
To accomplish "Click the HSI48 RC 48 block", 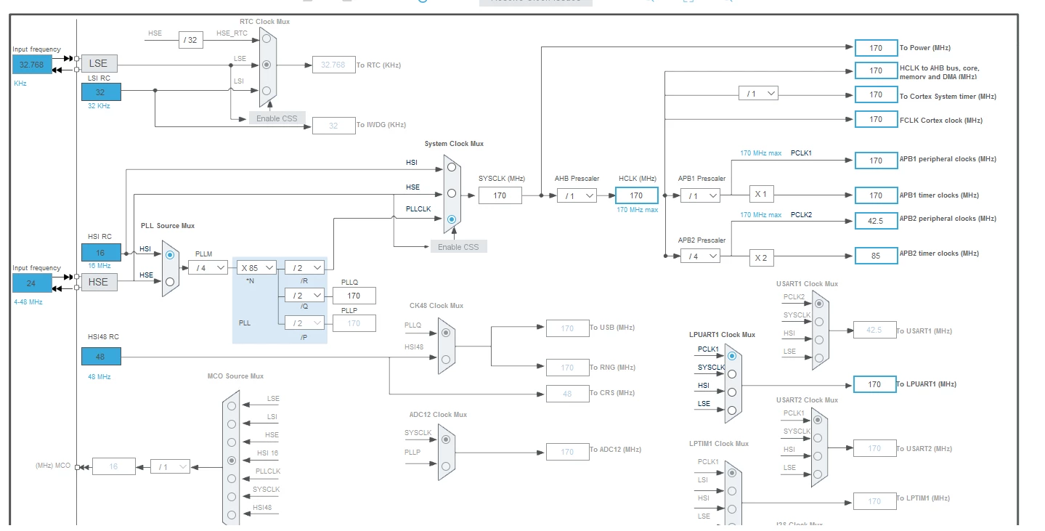I will pyautogui.click(x=101, y=357).
